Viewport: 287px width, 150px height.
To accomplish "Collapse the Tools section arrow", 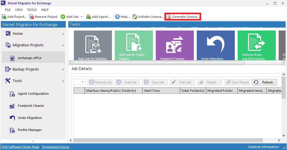I will pos(63,81).
